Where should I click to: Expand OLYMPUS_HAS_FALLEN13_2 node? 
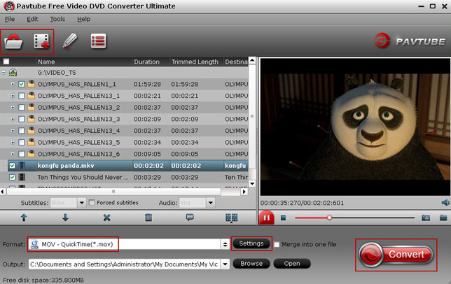click(13, 108)
